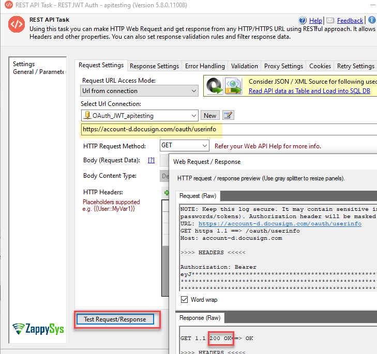Select the Response (Raw) tab
The image size is (377, 354).
(x=200, y=318)
